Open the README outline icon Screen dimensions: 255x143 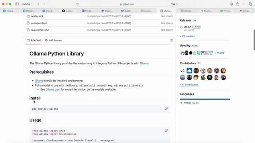pos(171,41)
